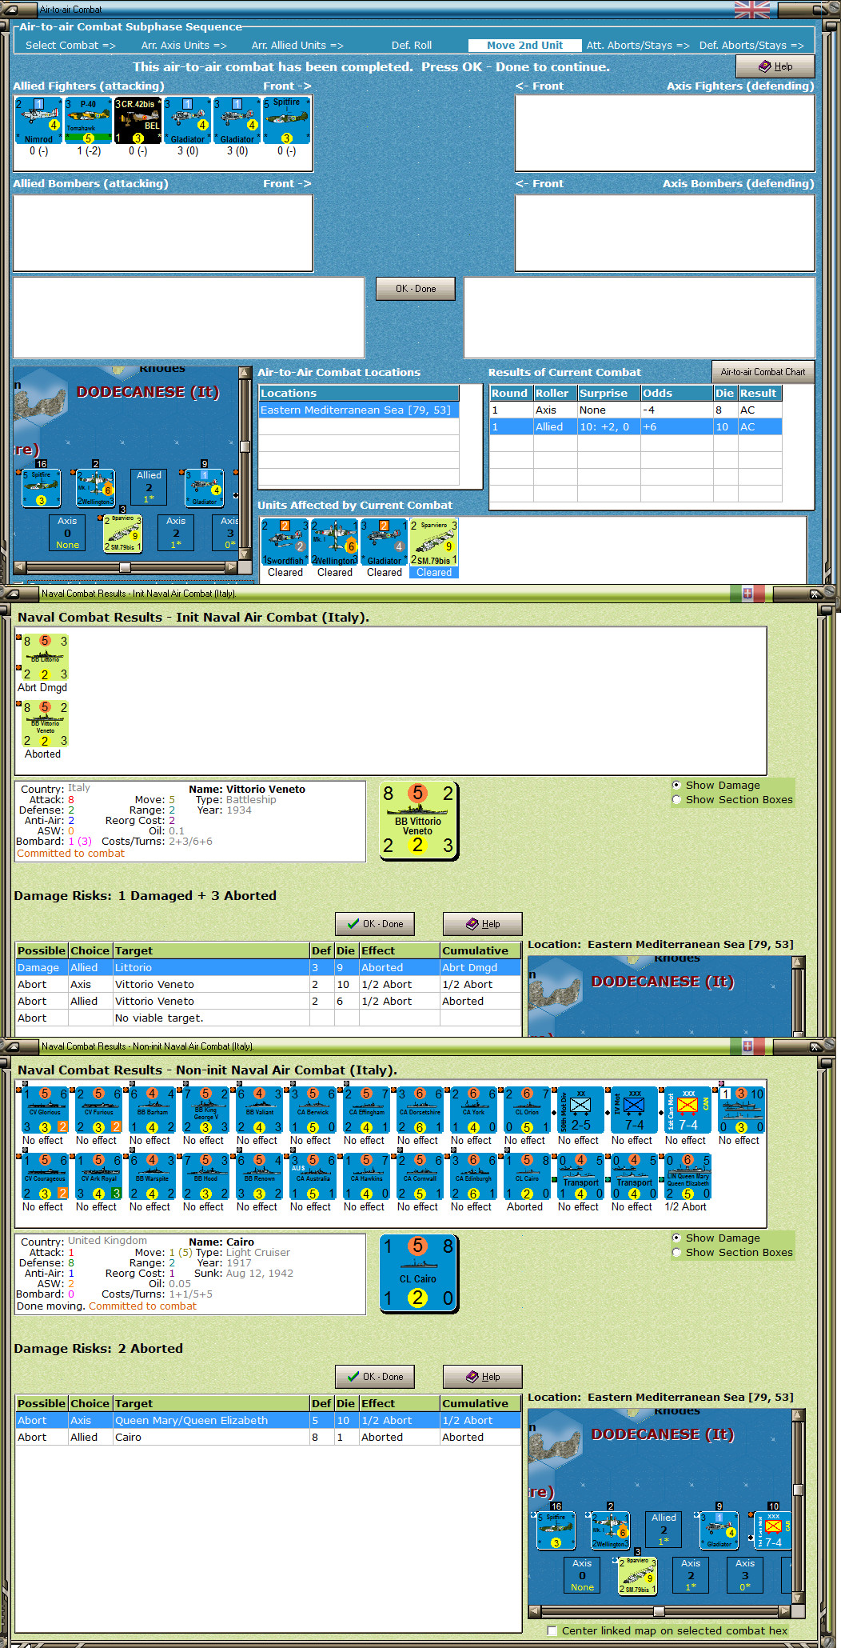Select the 'No viable target.' row
Image resolution: width=841 pixels, height=1648 pixels.
[x=269, y=1018]
